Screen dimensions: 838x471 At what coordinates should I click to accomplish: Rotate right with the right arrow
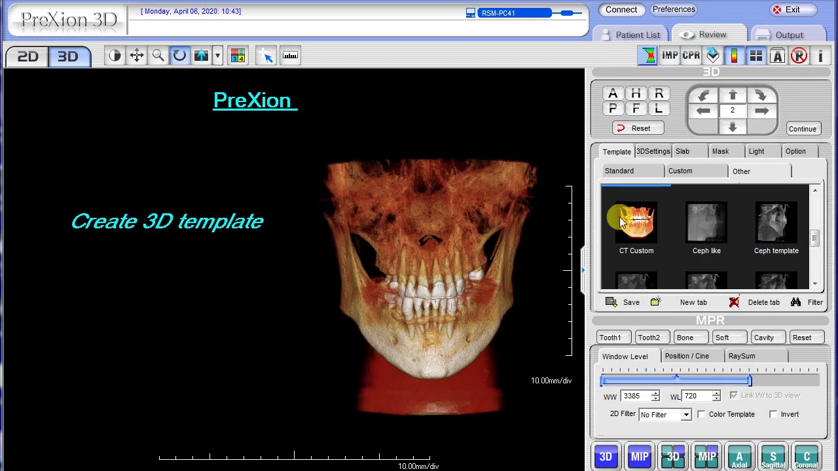[x=761, y=111]
